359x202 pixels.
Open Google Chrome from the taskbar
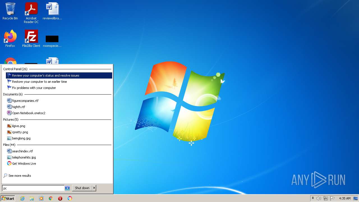(51, 198)
